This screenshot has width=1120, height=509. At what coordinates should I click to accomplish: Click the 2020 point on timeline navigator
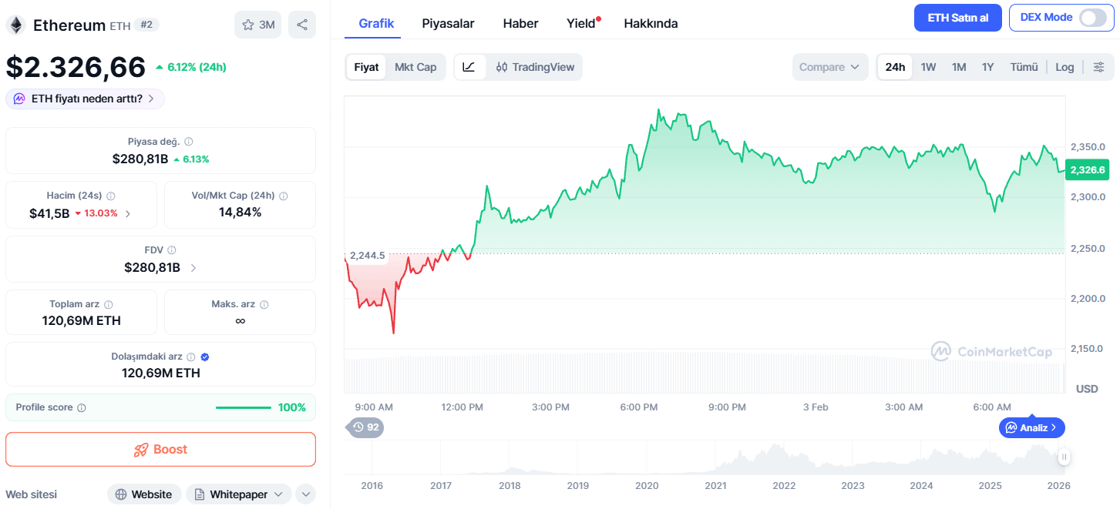tap(647, 485)
